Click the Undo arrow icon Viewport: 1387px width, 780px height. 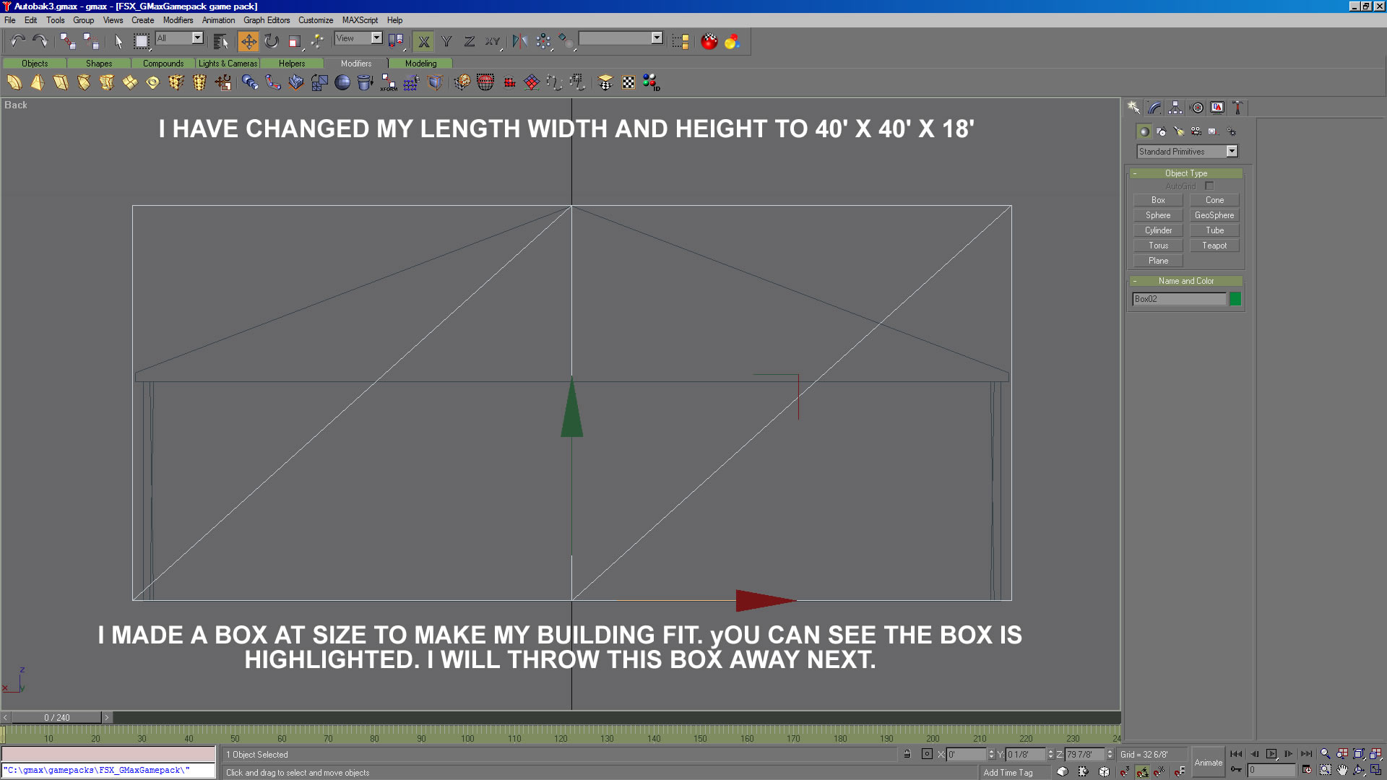[17, 41]
